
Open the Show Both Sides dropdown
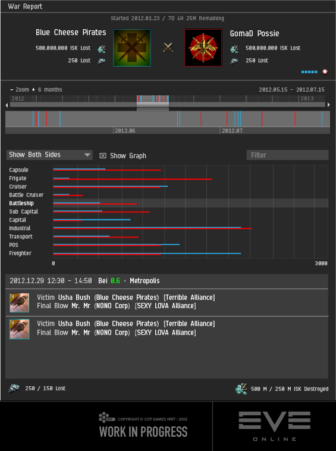coord(49,155)
